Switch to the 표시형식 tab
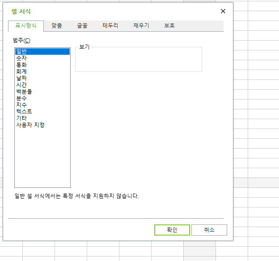279x261 pixels. coord(26,26)
